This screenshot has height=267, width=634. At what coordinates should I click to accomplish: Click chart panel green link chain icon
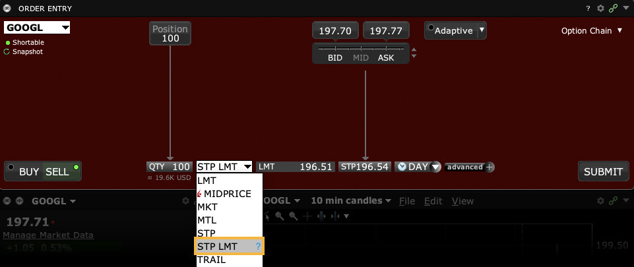click(x=614, y=201)
